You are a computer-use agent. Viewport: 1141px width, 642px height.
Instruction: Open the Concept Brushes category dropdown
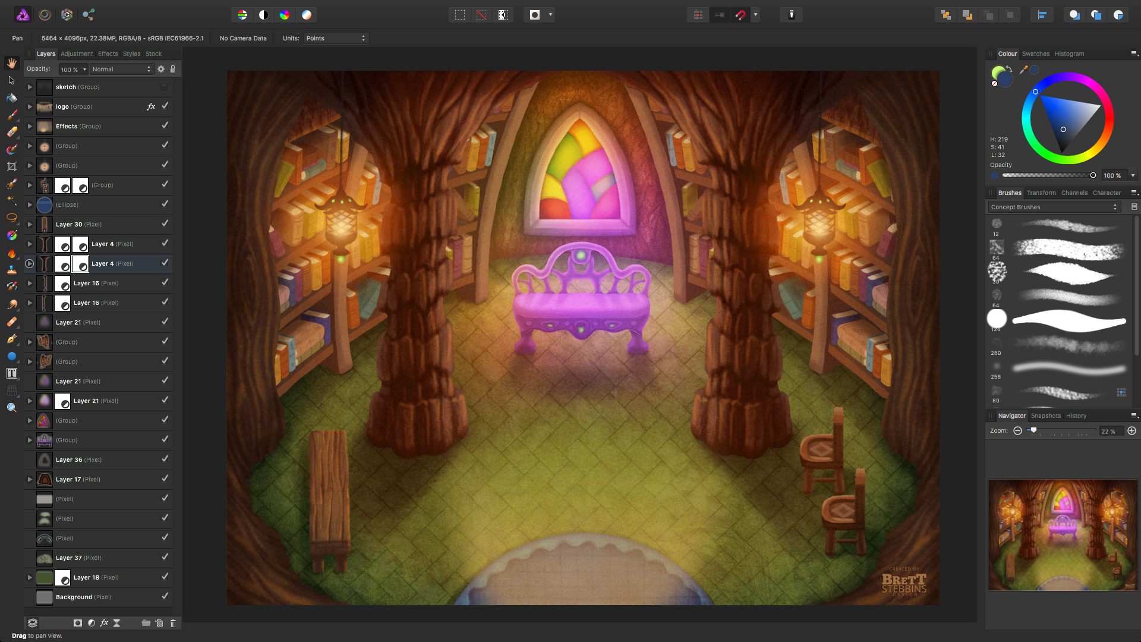pyautogui.click(x=1054, y=207)
